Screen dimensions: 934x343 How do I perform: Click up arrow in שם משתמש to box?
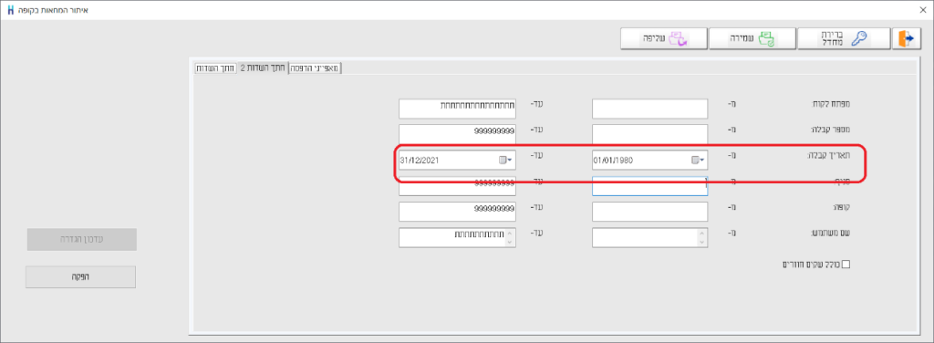point(509,234)
